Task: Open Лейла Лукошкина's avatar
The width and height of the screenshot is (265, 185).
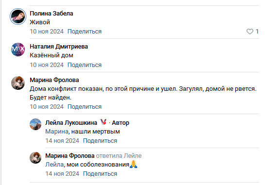Action: (35, 124)
